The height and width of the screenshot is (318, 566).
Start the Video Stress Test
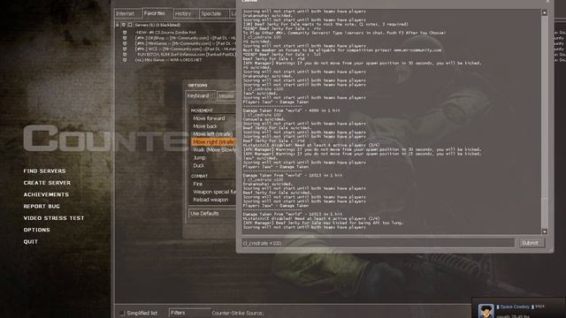pyautogui.click(x=54, y=218)
